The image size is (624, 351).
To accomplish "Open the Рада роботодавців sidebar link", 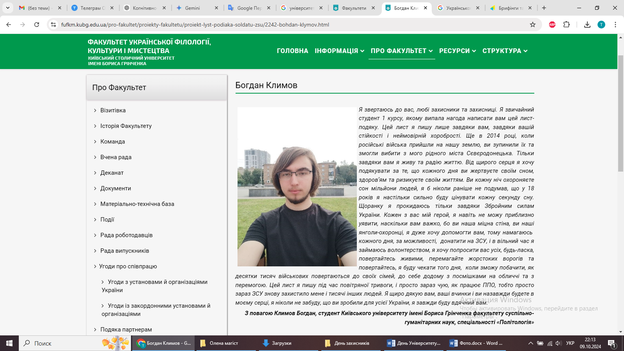I will (126, 235).
